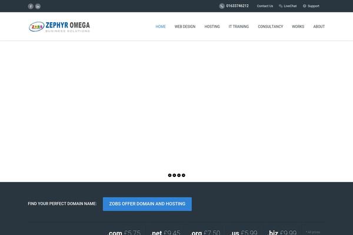Open the WORKS menu item
Image resolution: width=353 pixels, height=235 pixels.
tap(298, 26)
